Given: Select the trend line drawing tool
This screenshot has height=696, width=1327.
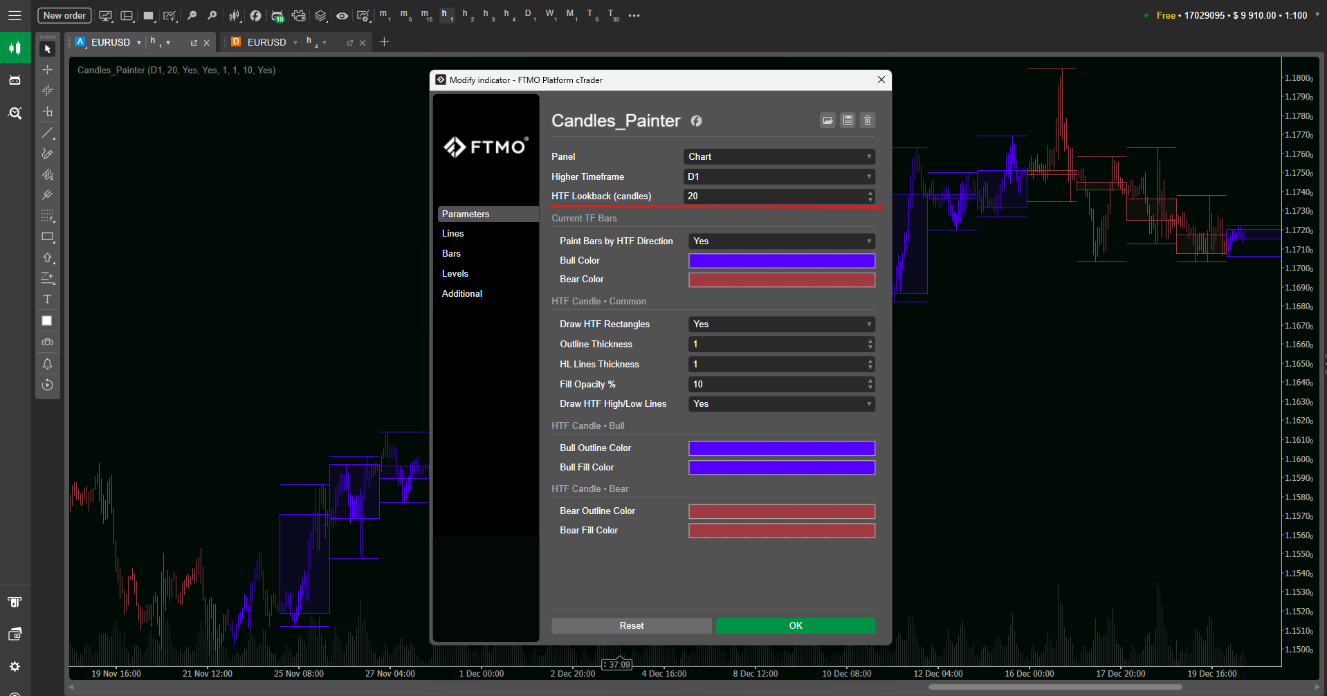Looking at the screenshot, I should (x=47, y=134).
